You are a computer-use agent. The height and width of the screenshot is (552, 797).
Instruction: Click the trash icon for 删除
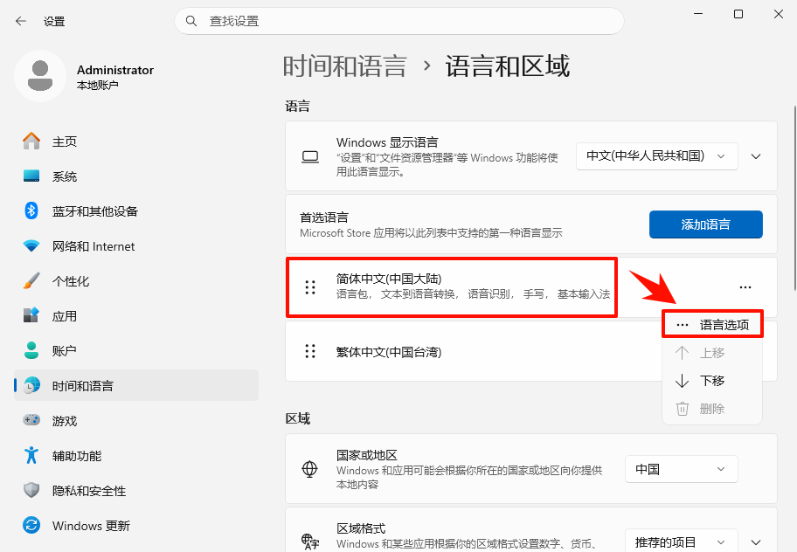click(x=683, y=409)
